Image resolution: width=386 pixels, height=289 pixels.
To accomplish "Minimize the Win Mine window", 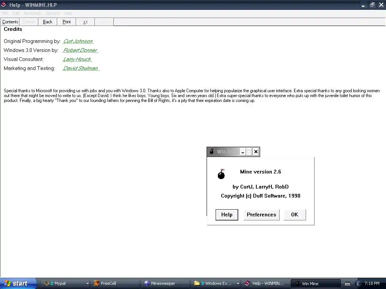I will (x=242, y=152).
